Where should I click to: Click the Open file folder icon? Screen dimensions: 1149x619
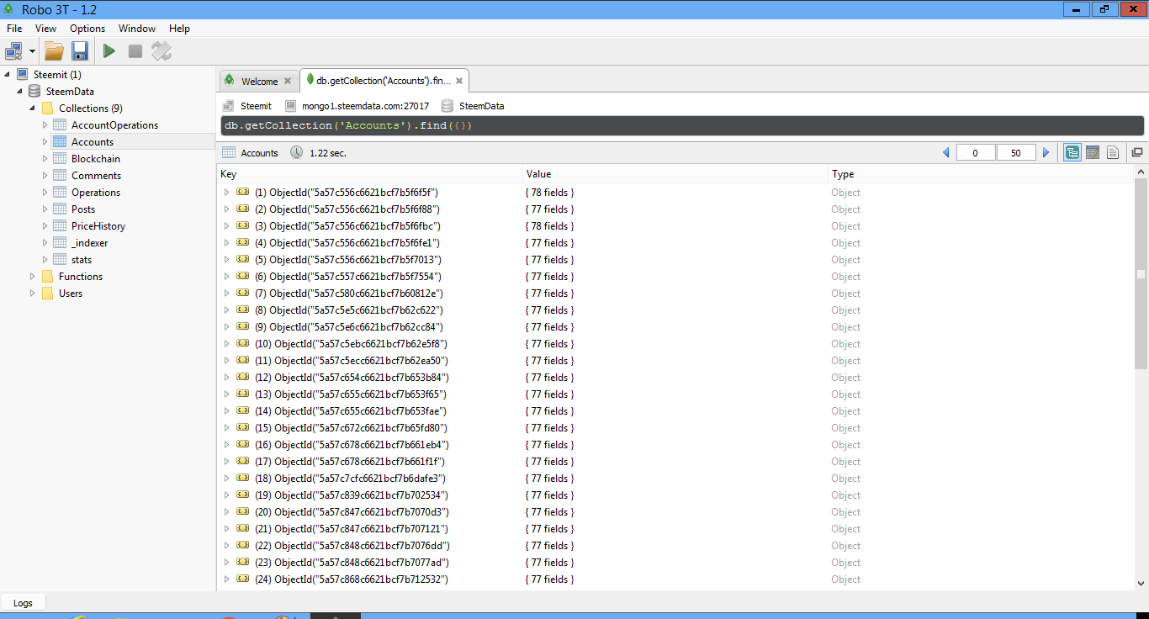[55, 51]
